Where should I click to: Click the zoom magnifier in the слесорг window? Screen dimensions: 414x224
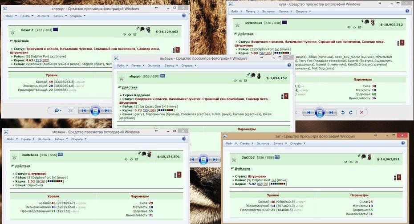(57, 111)
